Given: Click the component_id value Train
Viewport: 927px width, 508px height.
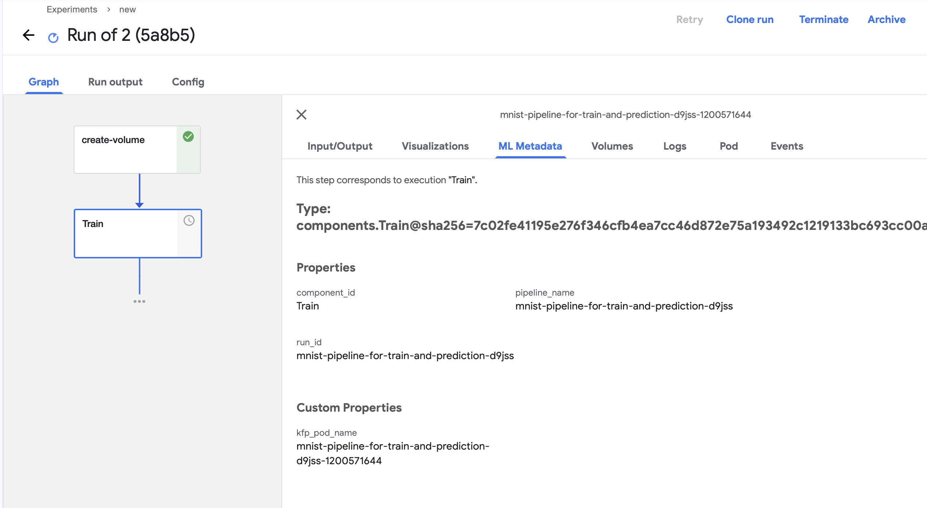Looking at the screenshot, I should point(308,306).
